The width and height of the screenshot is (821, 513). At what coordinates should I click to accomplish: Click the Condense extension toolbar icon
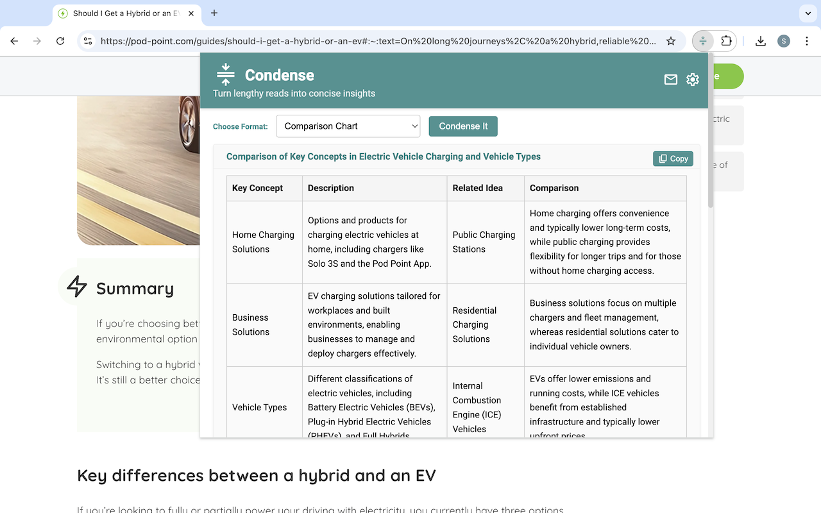[x=703, y=41]
